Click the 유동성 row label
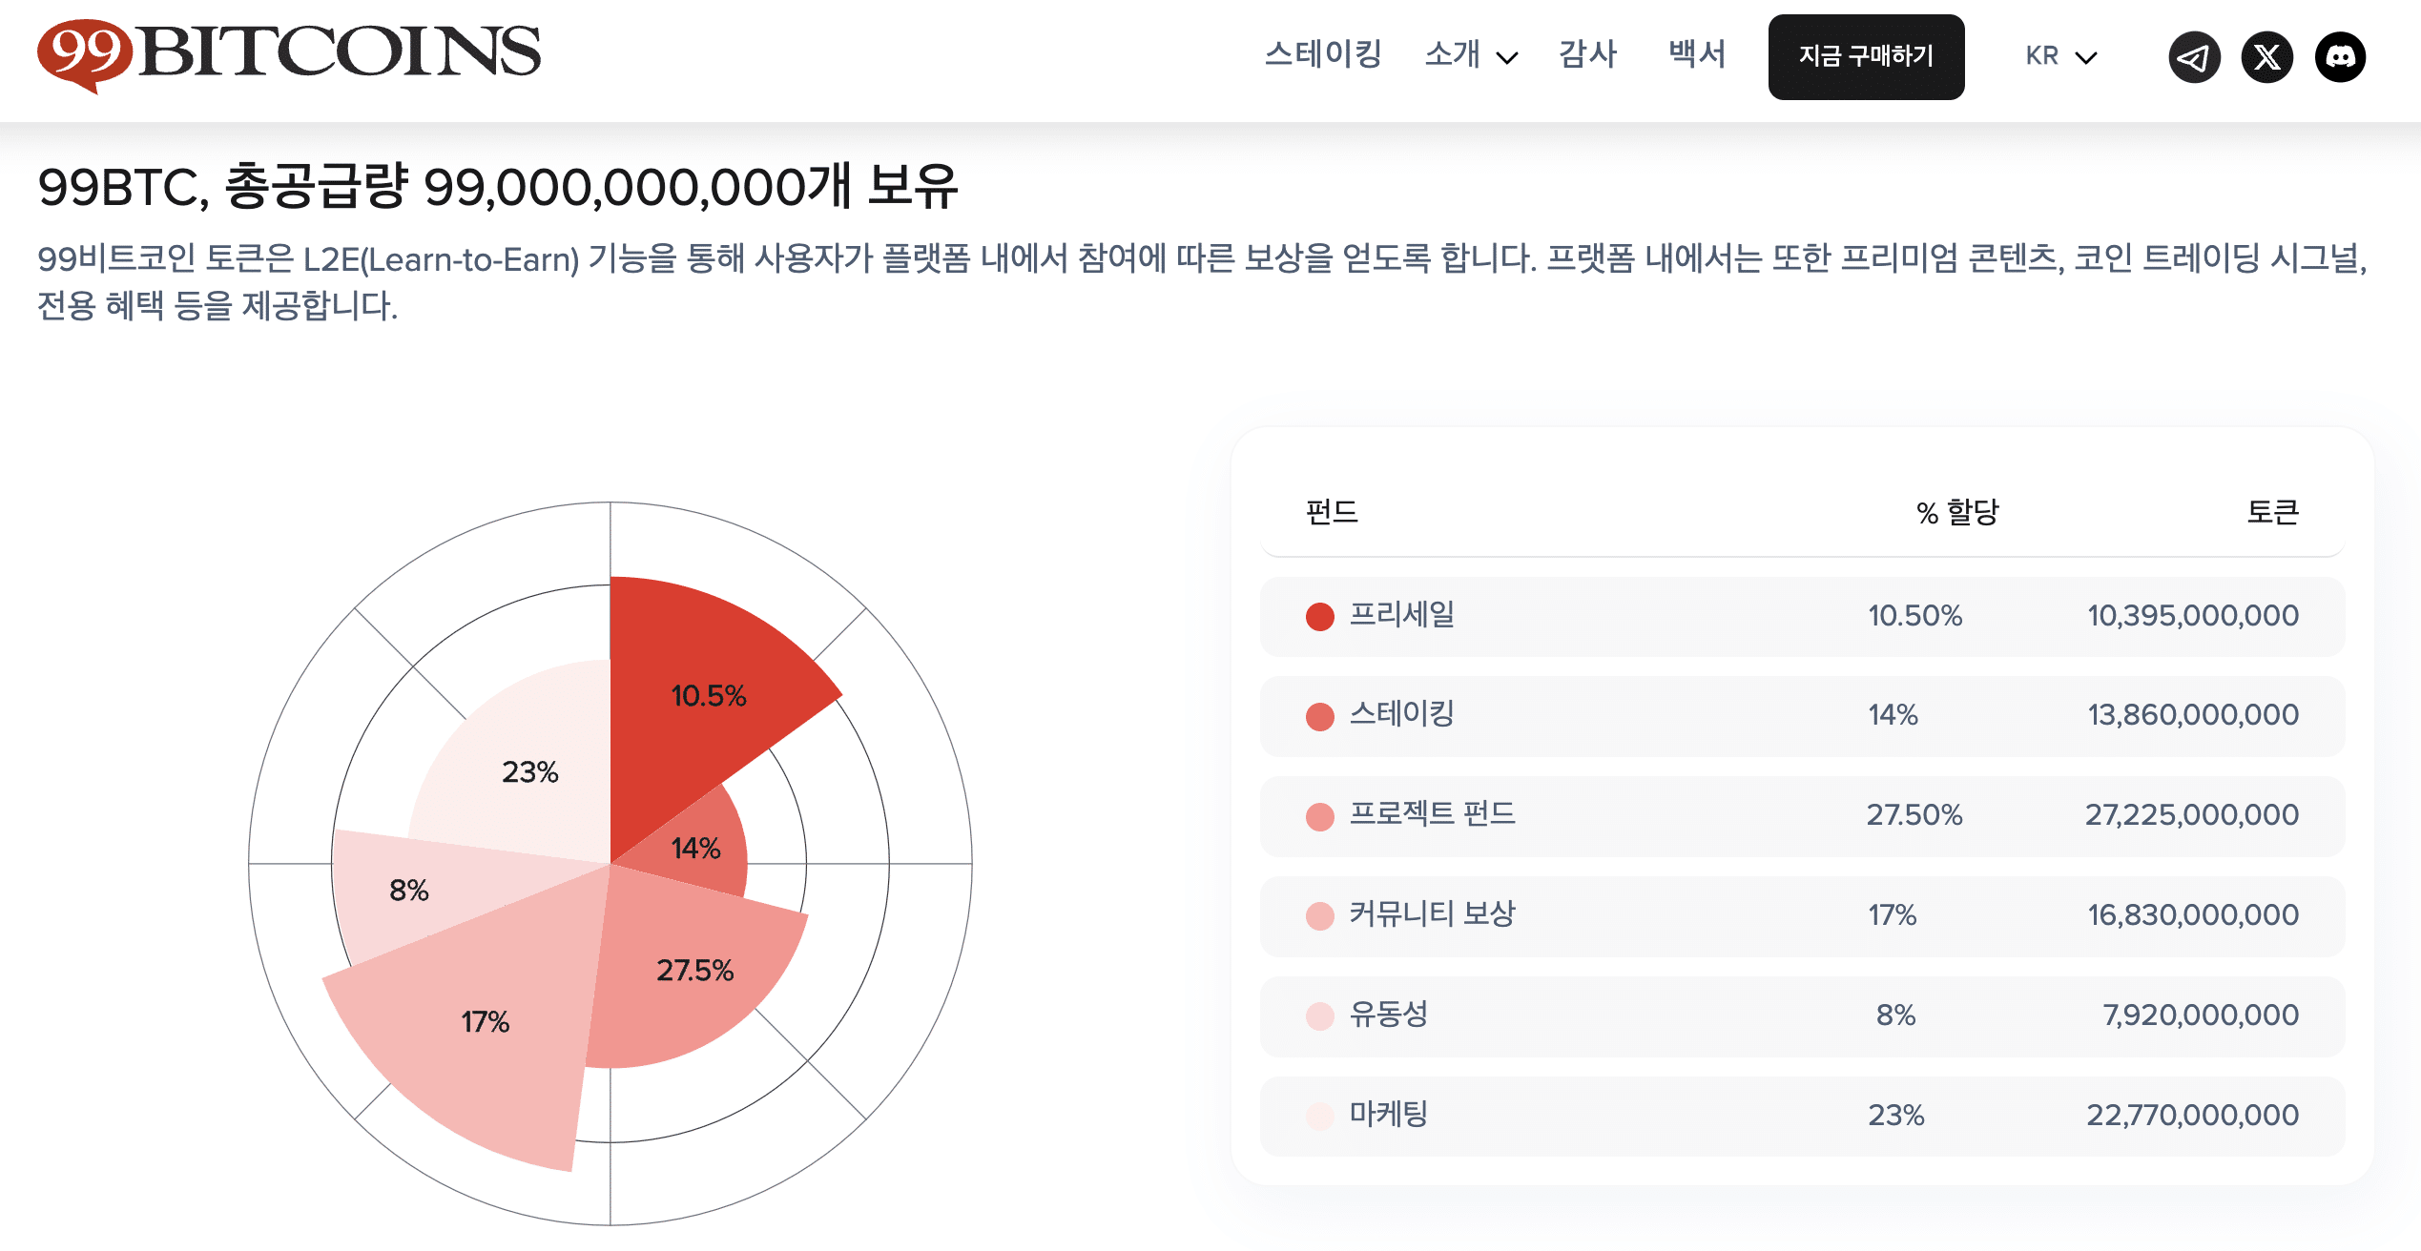This screenshot has width=2421, height=1251. pos(1388,1015)
